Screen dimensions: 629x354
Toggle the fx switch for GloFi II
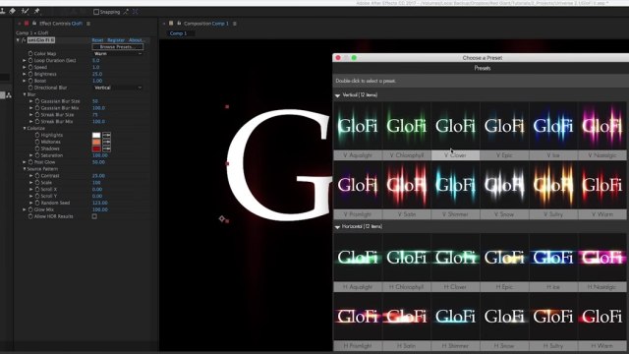[24, 40]
